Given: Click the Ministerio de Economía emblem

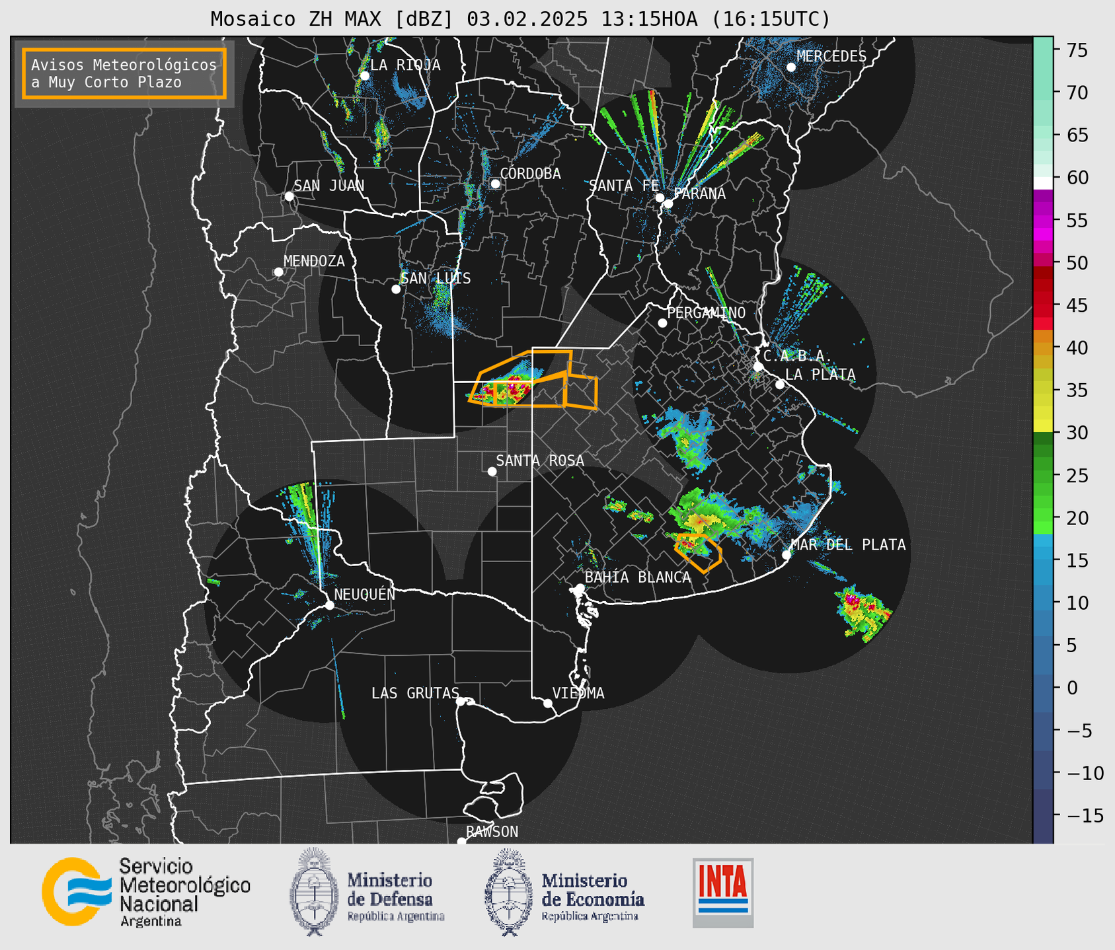Looking at the screenshot, I should pyautogui.click(x=507, y=892).
